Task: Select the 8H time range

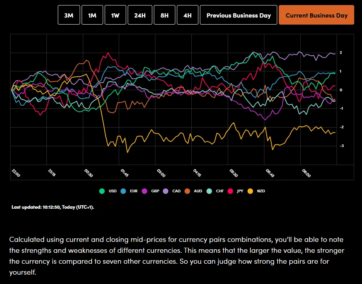Action: [164, 15]
